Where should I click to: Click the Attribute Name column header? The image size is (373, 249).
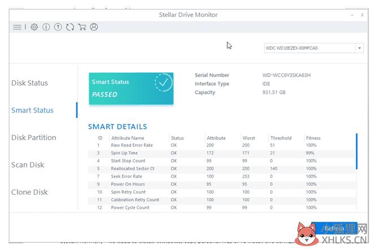128,138
